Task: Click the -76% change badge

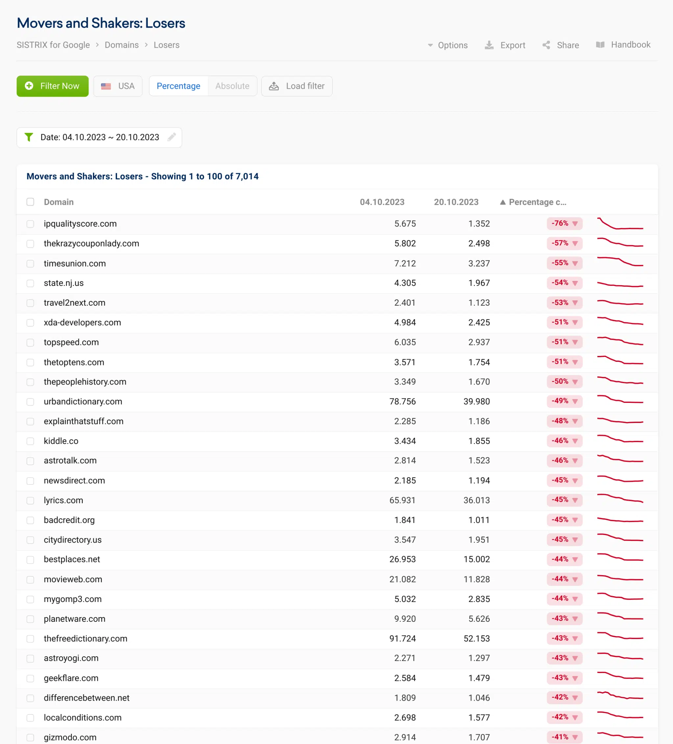Action: pos(565,223)
